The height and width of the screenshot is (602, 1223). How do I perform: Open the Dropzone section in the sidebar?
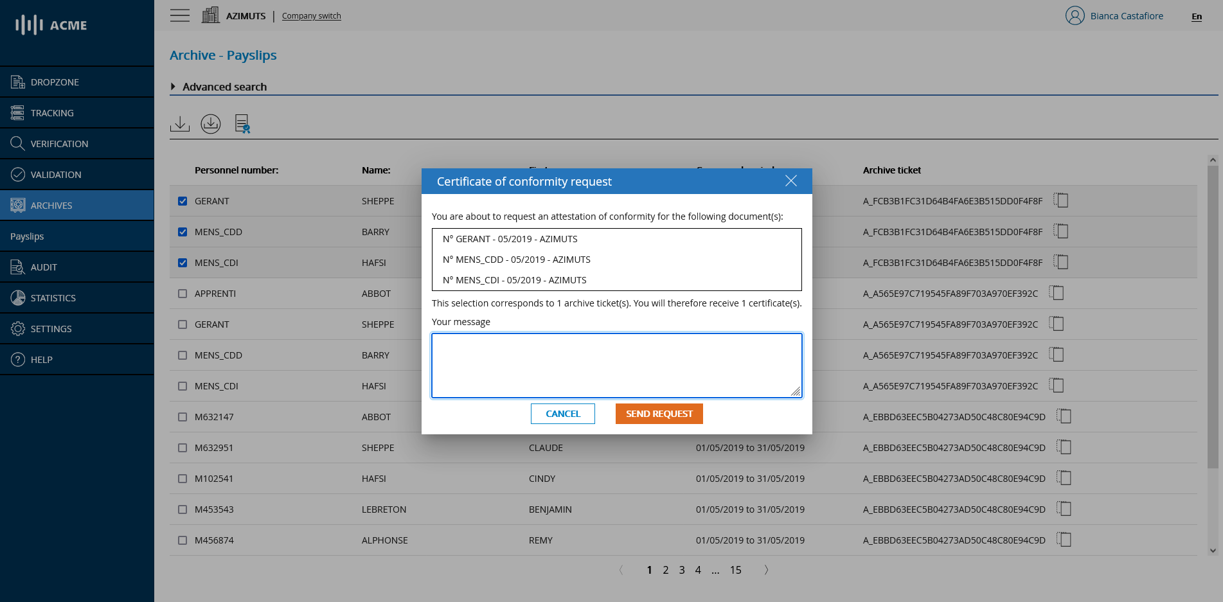(55, 82)
